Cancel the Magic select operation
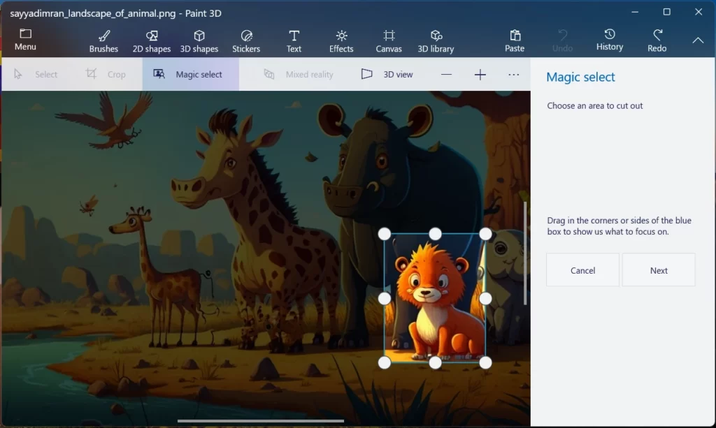This screenshot has height=428, width=716. tap(582, 270)
